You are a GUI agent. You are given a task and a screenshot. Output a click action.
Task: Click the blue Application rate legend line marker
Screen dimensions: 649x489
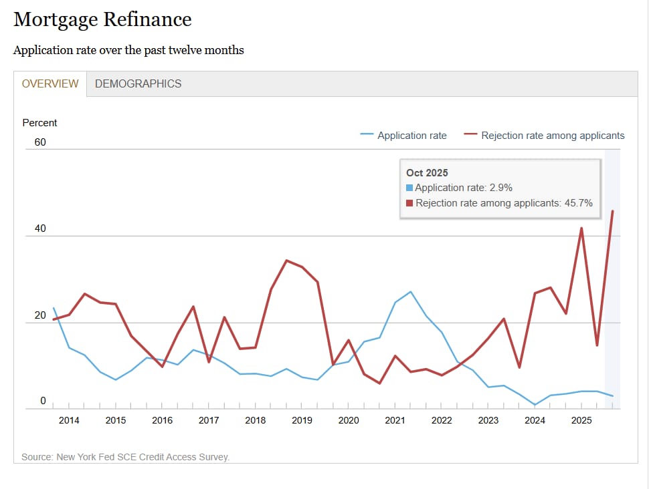pyautogui.click(x=367, y=134)
